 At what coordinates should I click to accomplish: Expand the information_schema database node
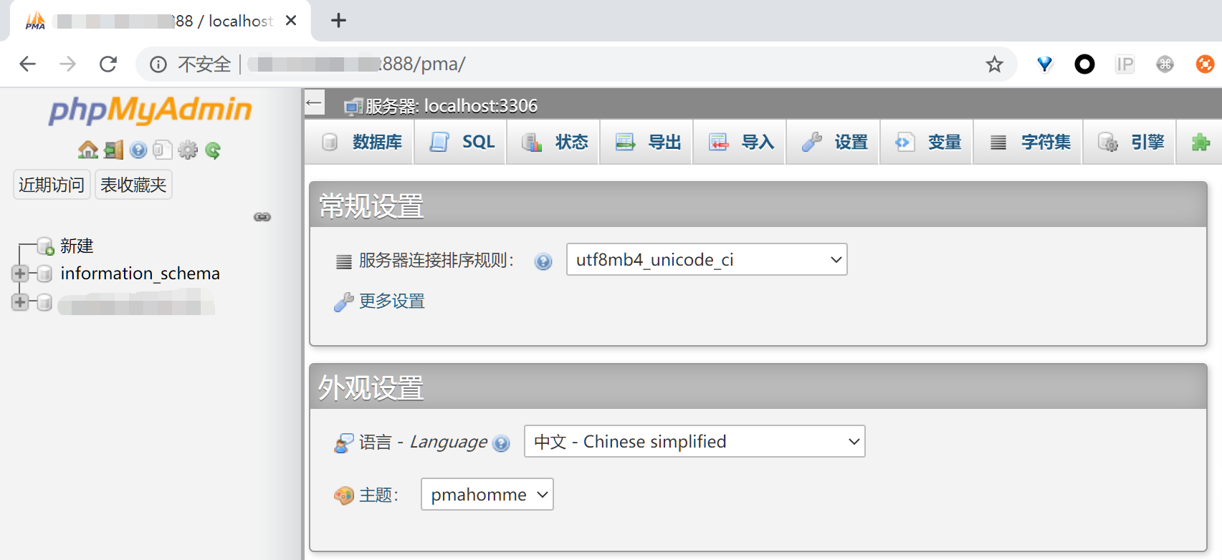[x=20, y=274]
